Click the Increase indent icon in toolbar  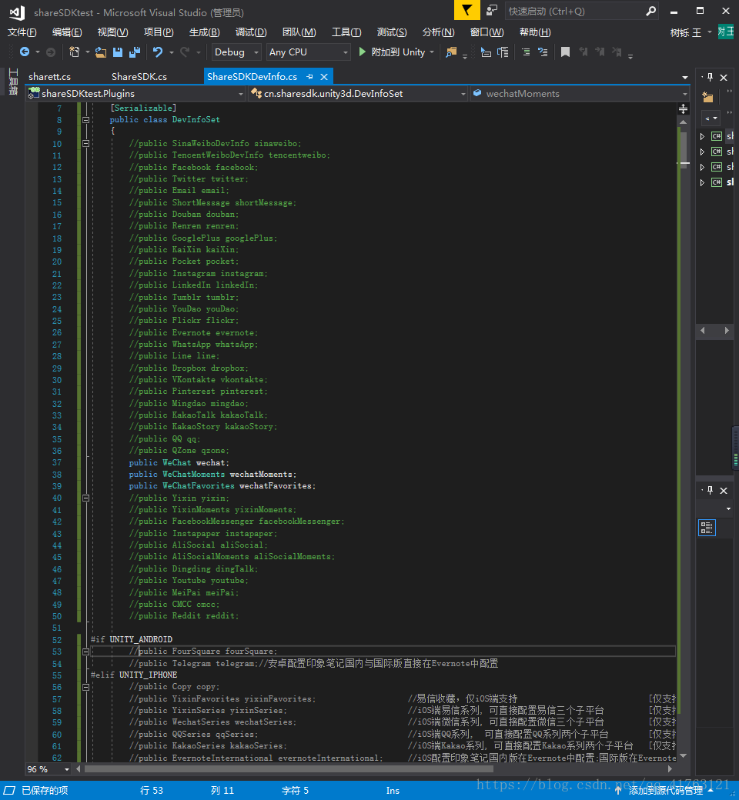pyautogui.click(x=503, y=52)
